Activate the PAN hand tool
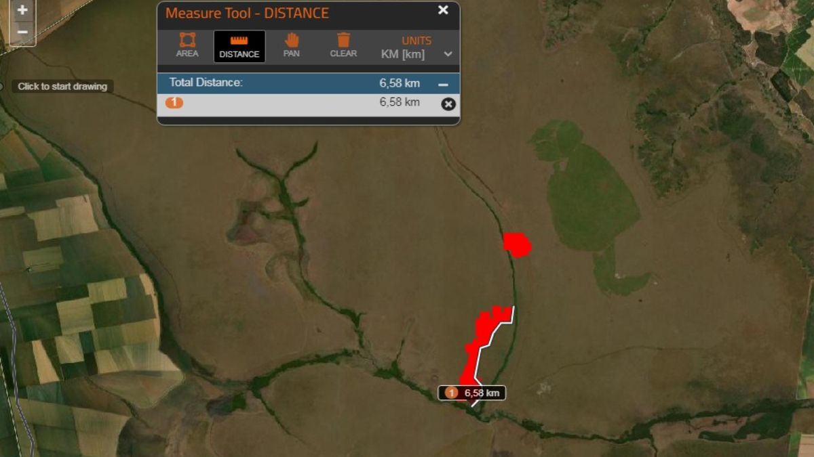This screenshot has width=814, height=457. pyautogui.click(x=292, y=45)
